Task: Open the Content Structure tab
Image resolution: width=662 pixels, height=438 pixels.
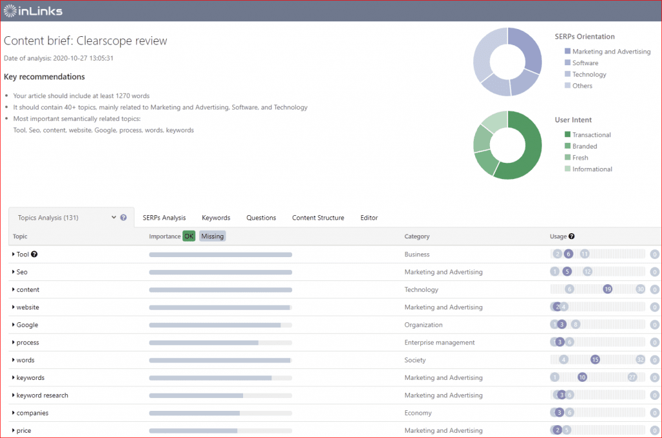Action: 318,218
